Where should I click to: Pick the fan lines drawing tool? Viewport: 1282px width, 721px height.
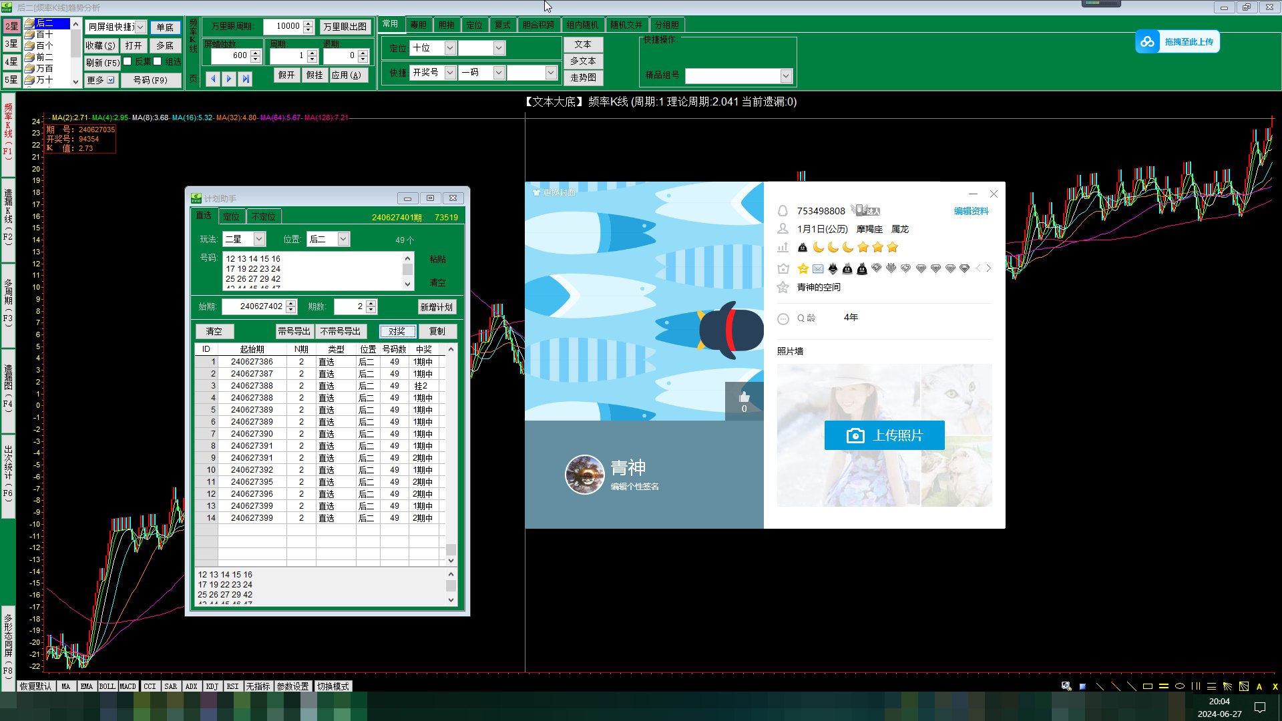pyautogui.click(x=1227, y=686)
